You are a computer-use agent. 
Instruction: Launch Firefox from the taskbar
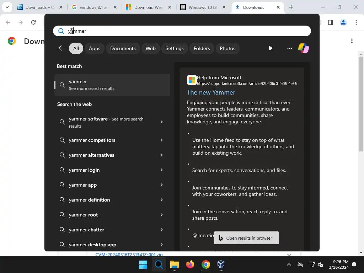tap(190, 264)
